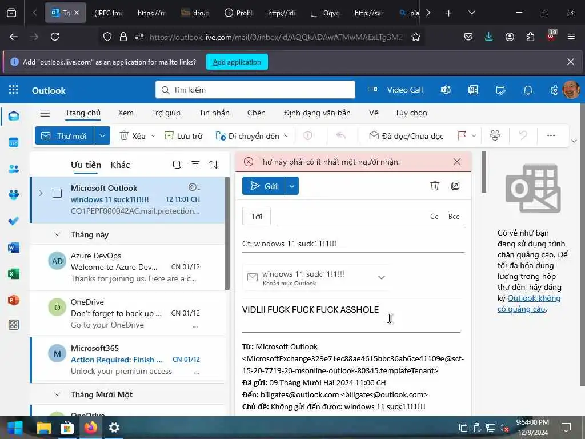Viewport: 585px width, 439px height.
Task: Expand the ribbon with chevron
Action: [574, 141]
